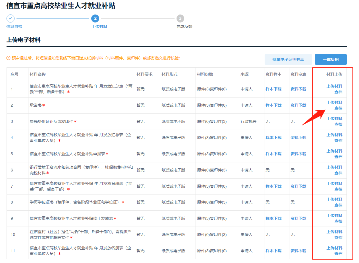Click the 承诺书 material name

pyautogui.click(x=36, y=105)
